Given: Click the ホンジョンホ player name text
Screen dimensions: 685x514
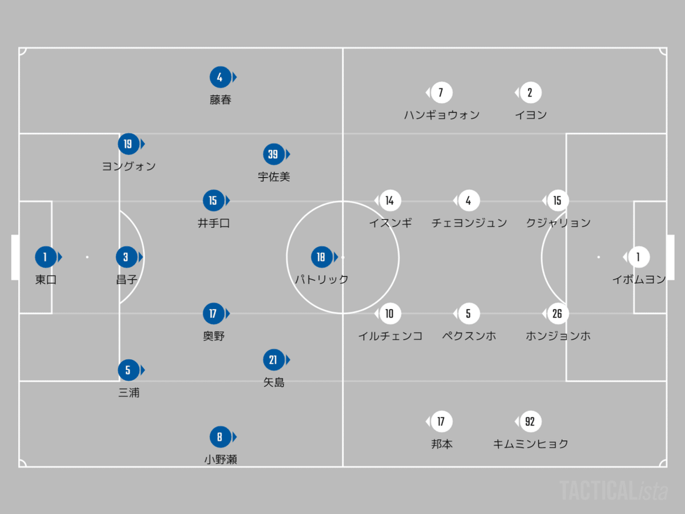Looking at the screenshot, I should (x=558, y=336).
